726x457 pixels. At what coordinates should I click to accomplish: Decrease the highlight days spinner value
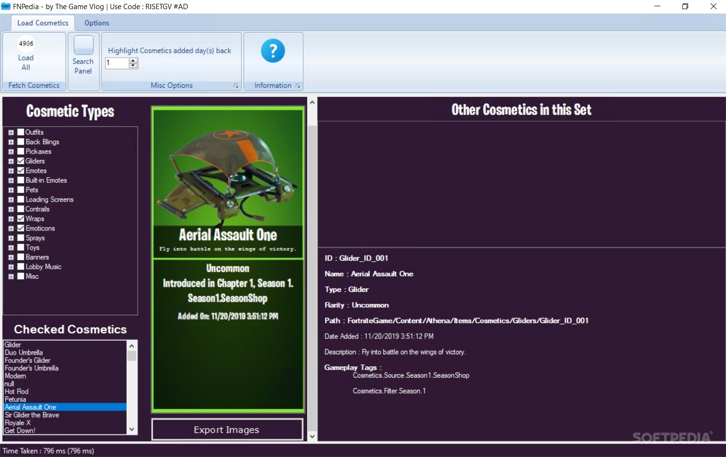pos(133,66)
